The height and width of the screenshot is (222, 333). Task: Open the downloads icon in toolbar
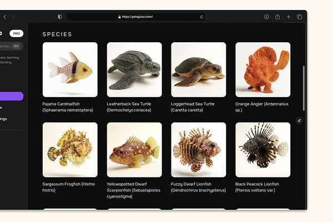coord(266,17)
